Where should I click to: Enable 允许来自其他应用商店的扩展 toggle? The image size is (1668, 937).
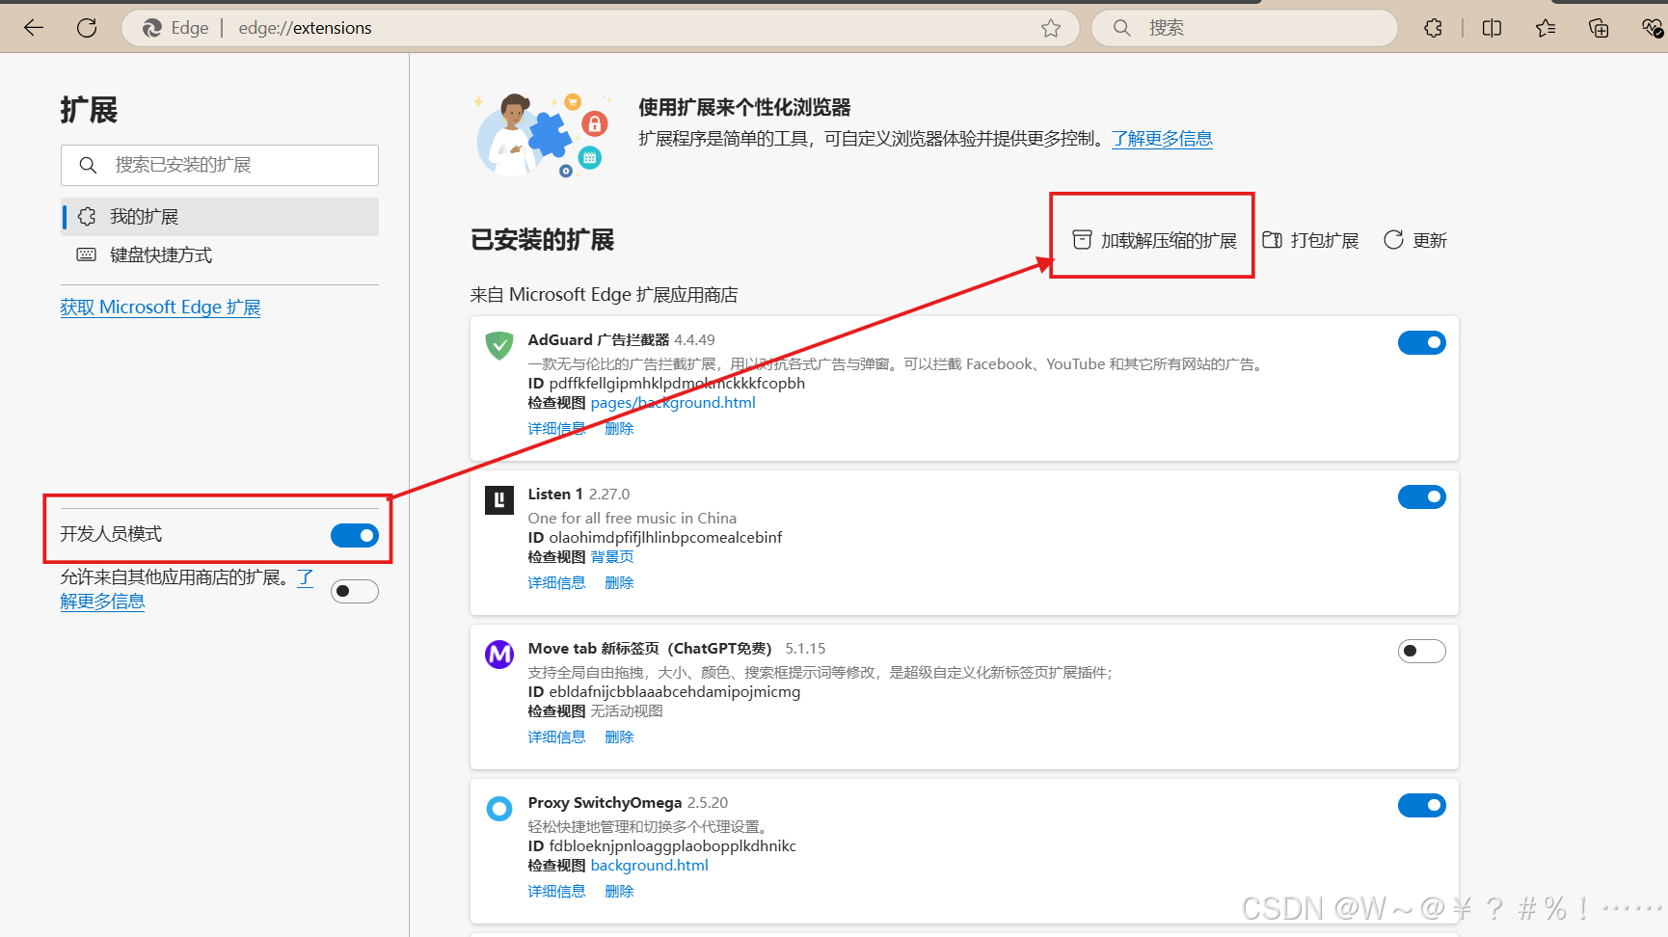[x=355, y=591]
